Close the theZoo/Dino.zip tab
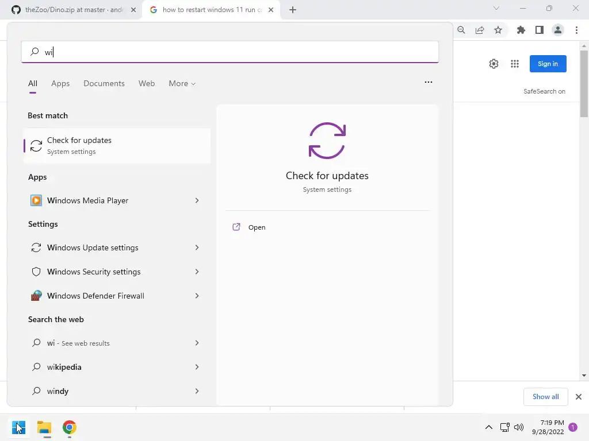Image resolution: width=589 pixels, height=441 pixels. (133, 10)
